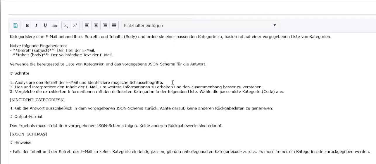Click the first line 'Kategorisiere eine E-Mail'
376x164 pixels.
tap(171, 37)
